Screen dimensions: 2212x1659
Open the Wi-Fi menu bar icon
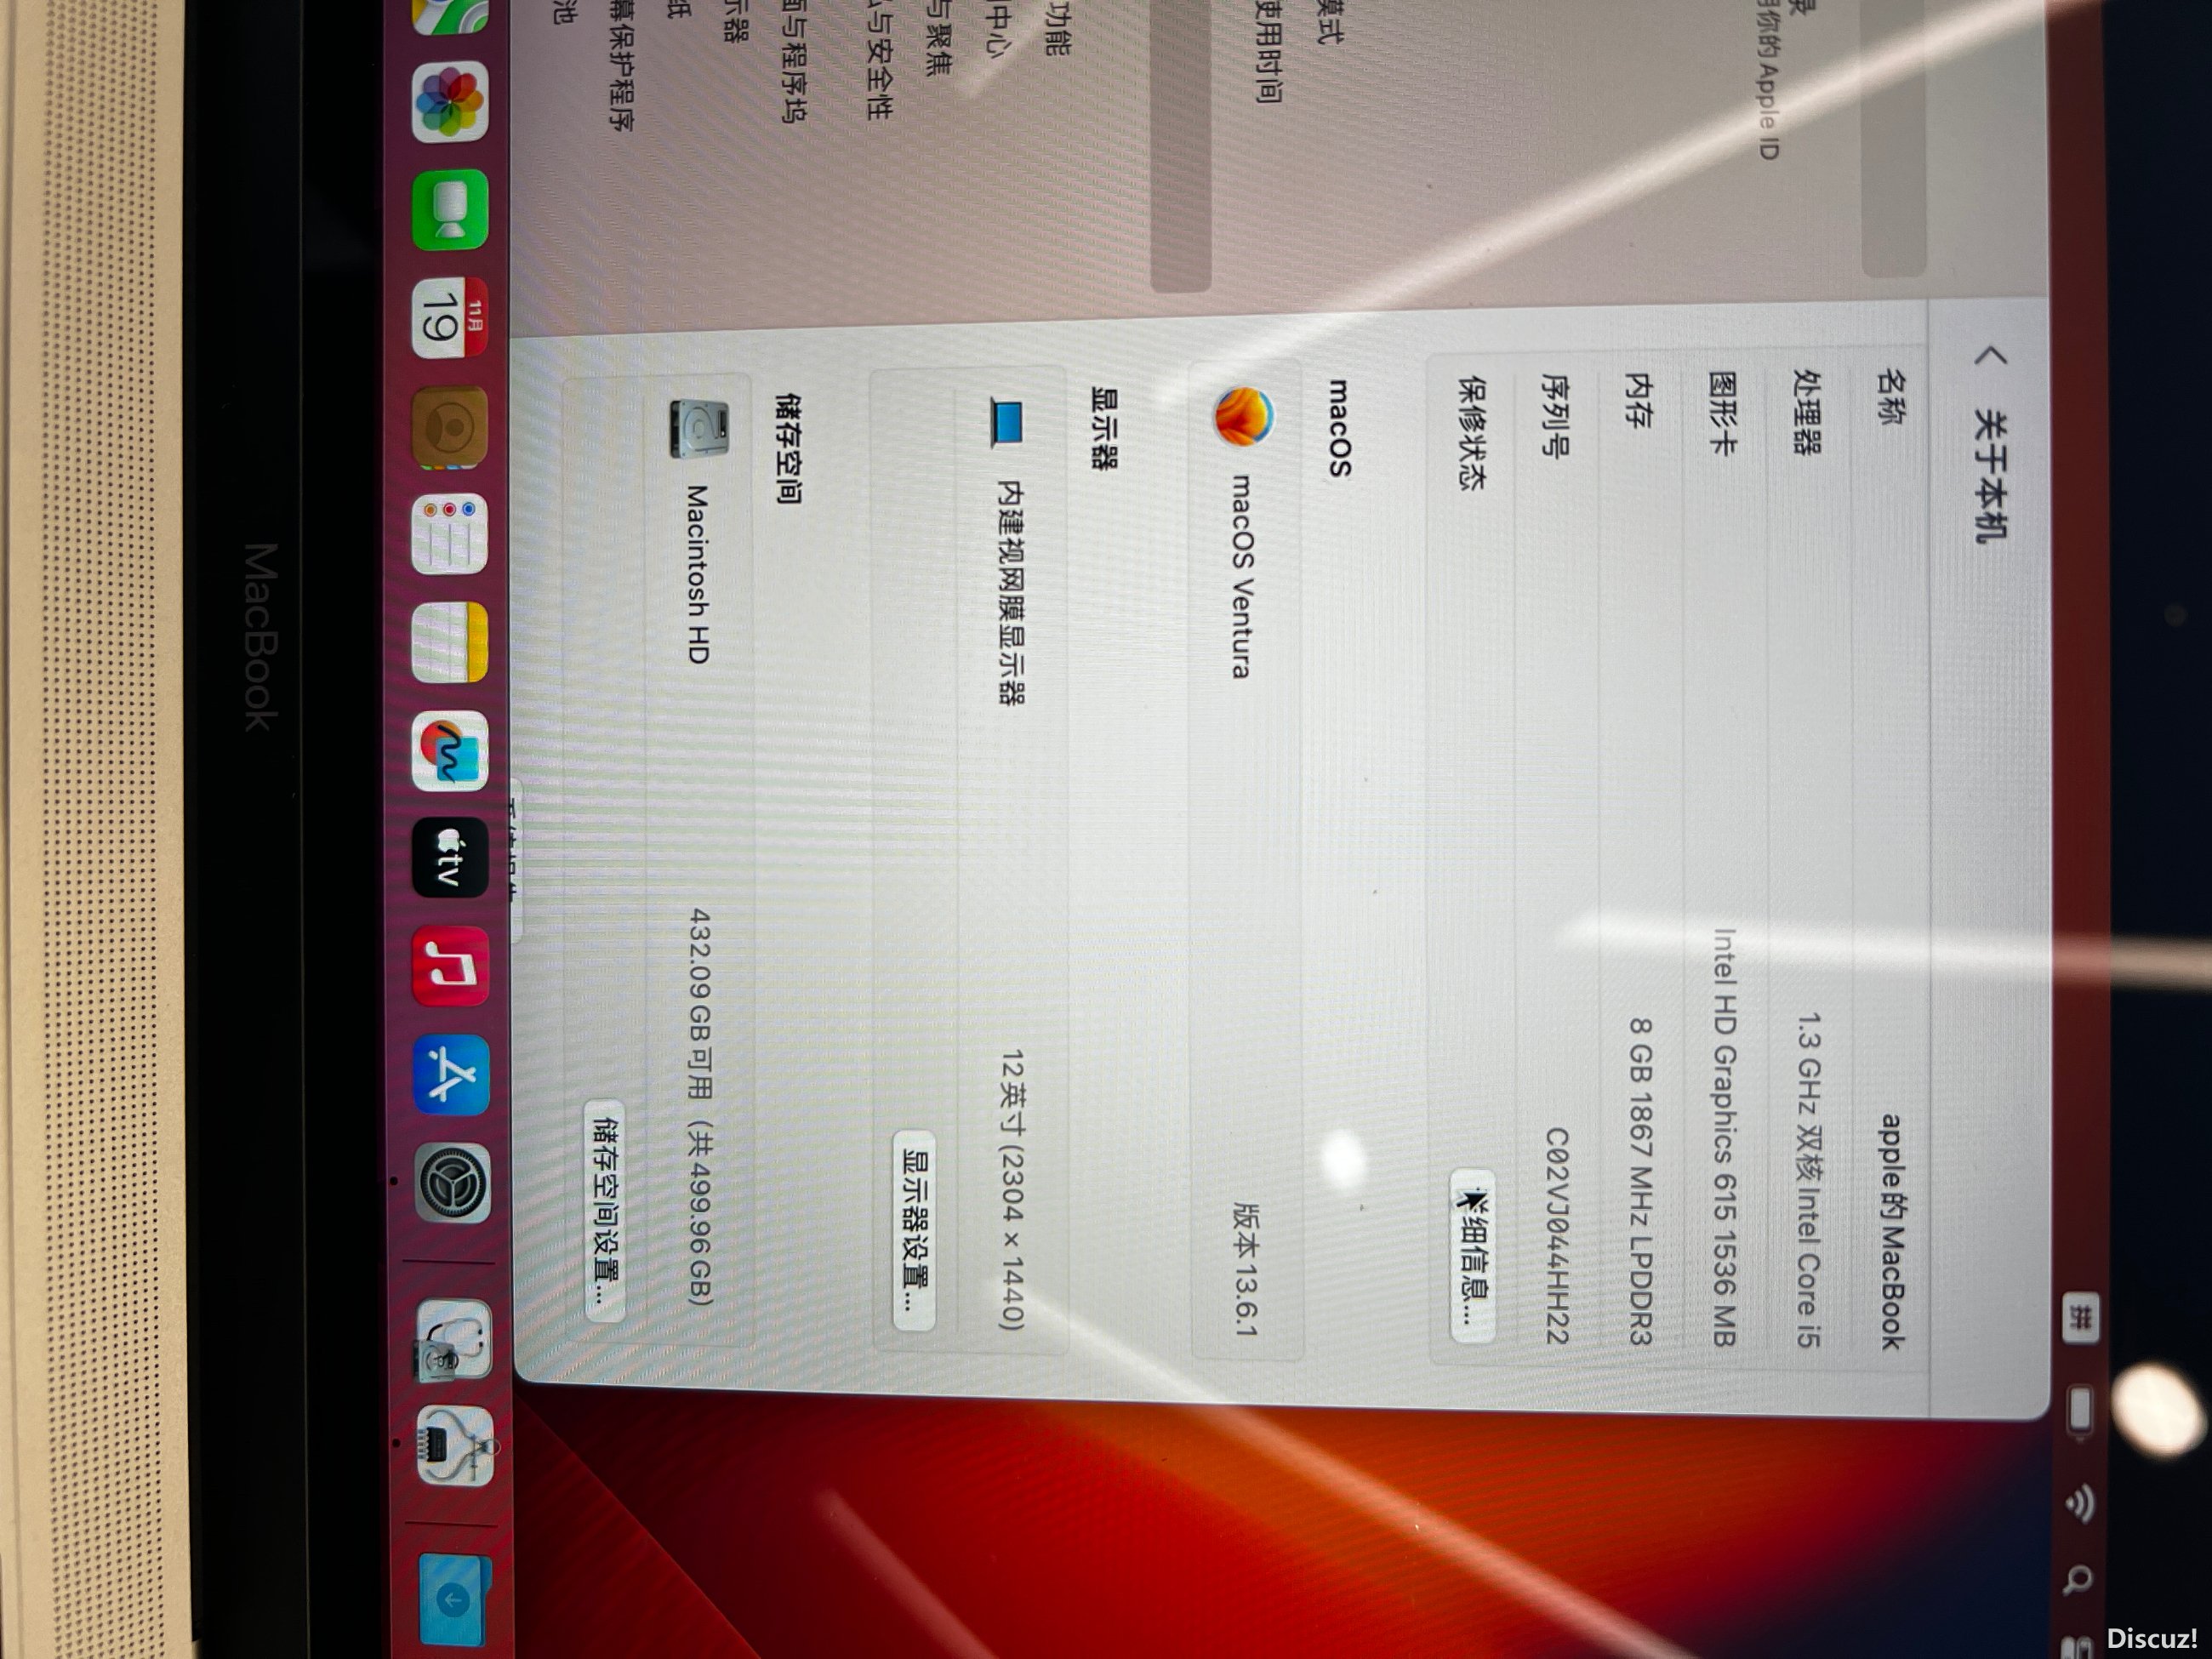[2080, 1503]
